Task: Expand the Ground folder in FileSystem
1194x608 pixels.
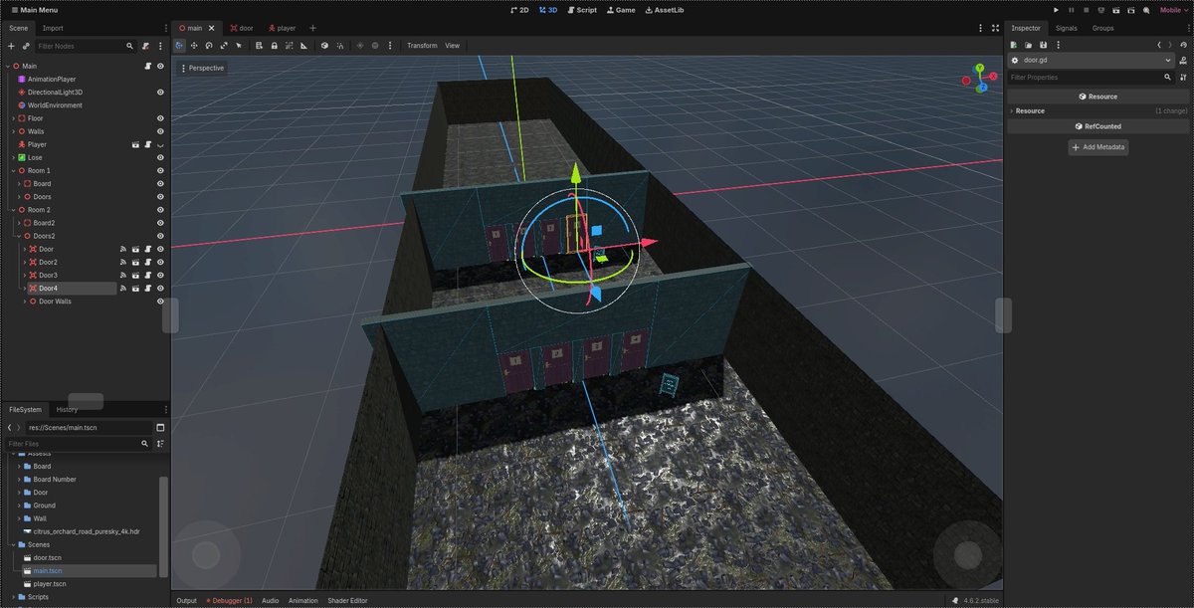Action: pyautogui.click(x=18, y=506)
